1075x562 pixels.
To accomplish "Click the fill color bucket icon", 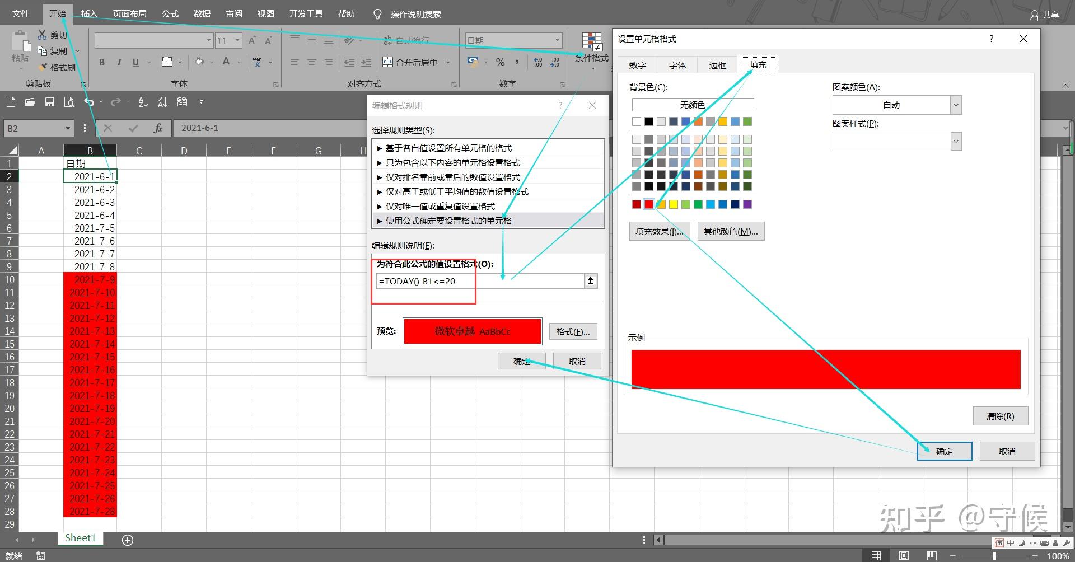I will (x=199, y=62).
